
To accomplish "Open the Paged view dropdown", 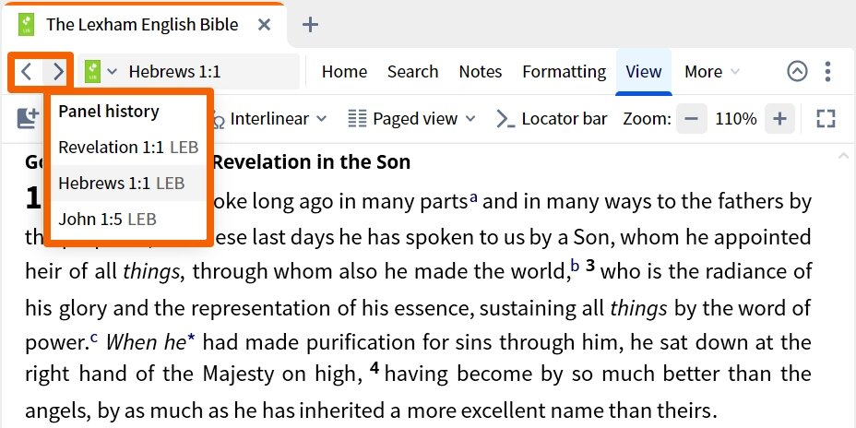I will coord(412,118).
